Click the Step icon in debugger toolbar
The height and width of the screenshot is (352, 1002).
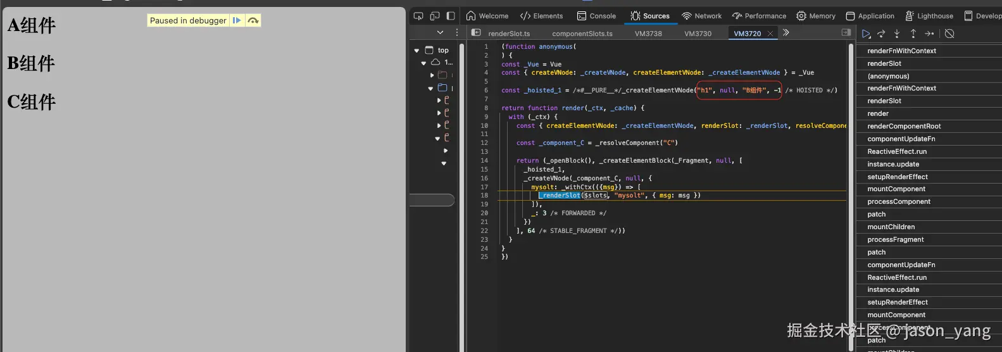tap(929, 34)
